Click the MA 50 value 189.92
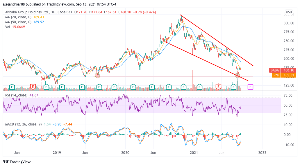 39,22
